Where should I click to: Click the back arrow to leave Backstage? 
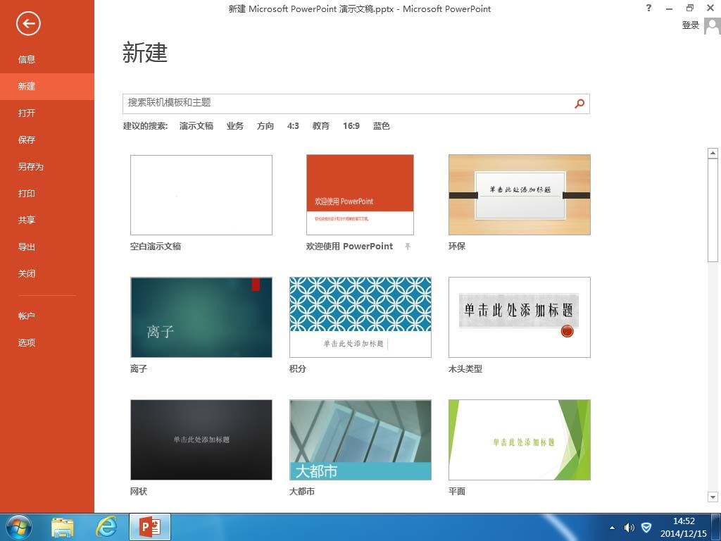tap(28, 23)
